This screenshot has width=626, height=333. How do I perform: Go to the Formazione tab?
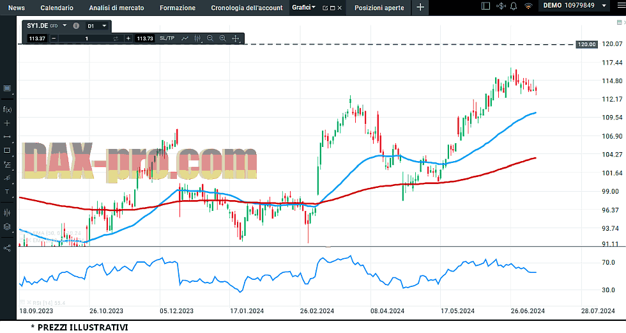point(178,8)
